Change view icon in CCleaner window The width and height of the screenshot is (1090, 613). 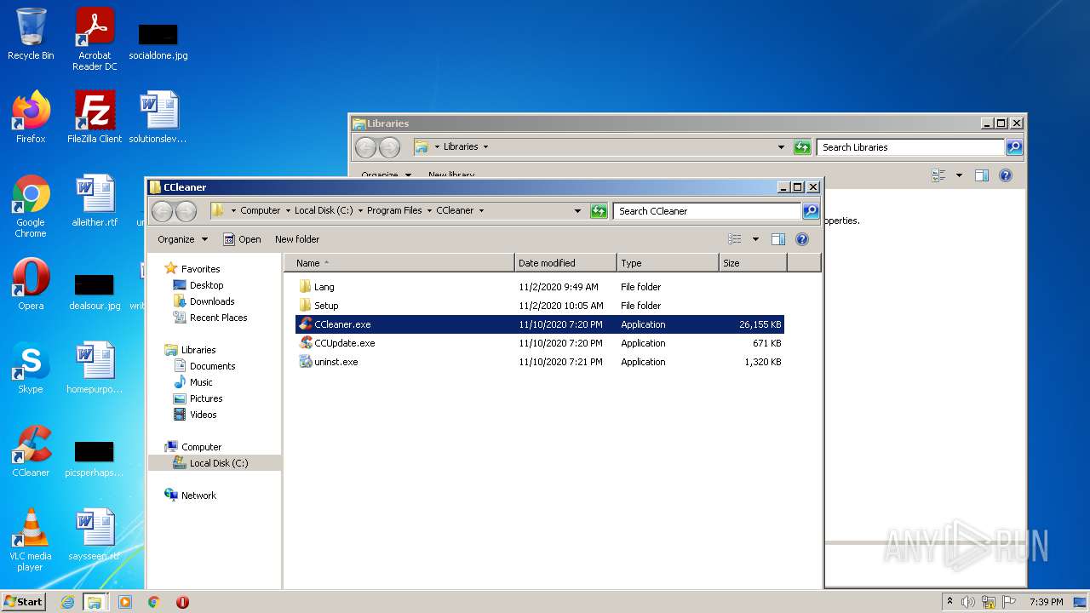point(734,239)
